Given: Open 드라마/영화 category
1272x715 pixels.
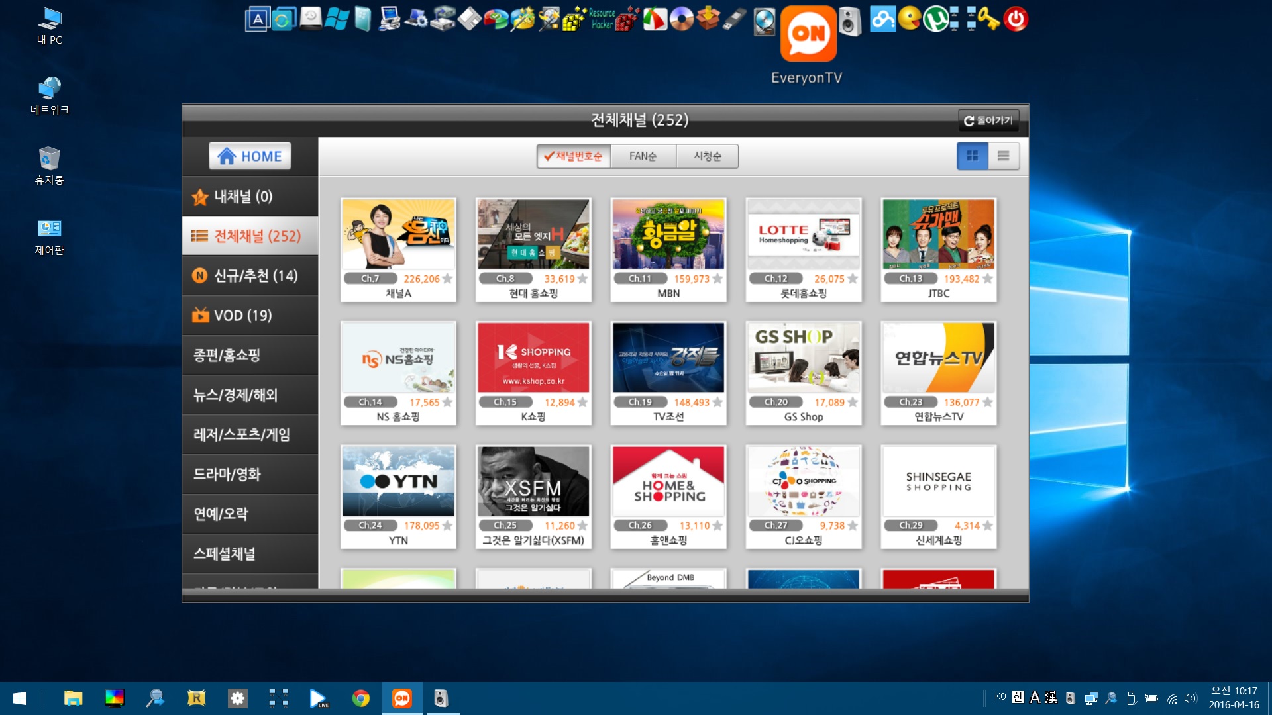Looking at the screenshot, I should (x=250, y=475).
